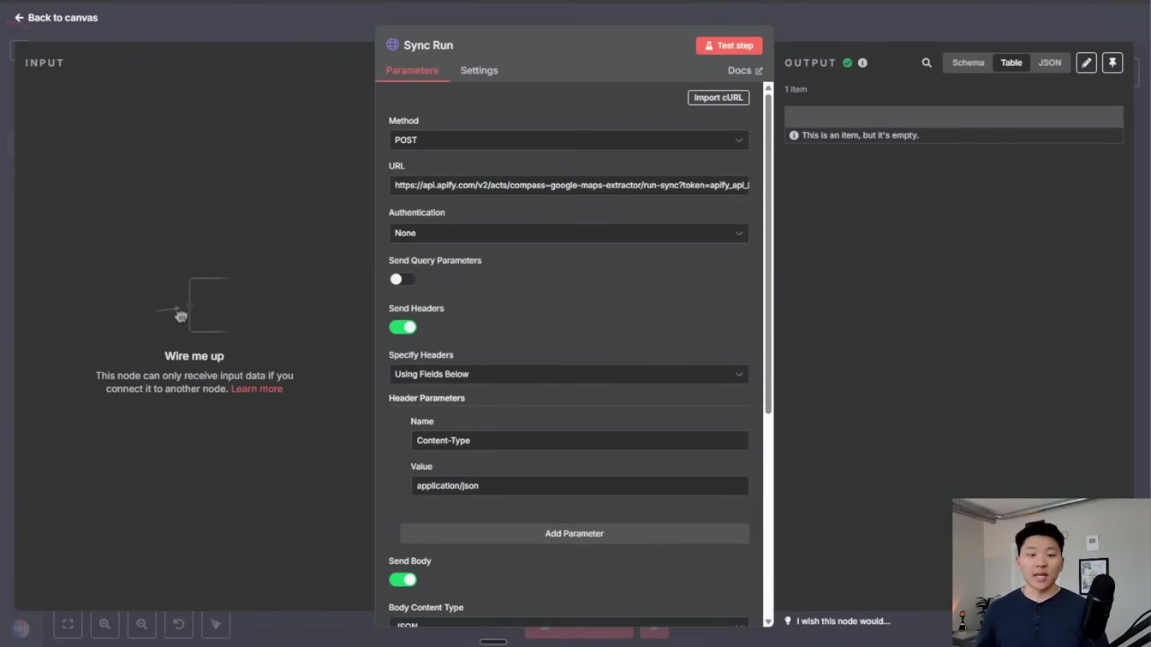Click the zoom in canvas icon
The height and width of the screenshot is (647, 1151).
pos(104,624)
